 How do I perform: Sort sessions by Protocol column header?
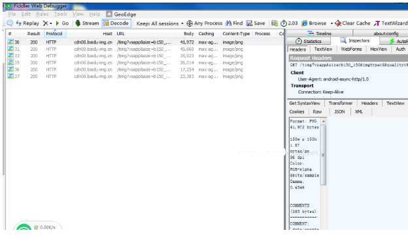pyautogui.click(x=54, y=34)
